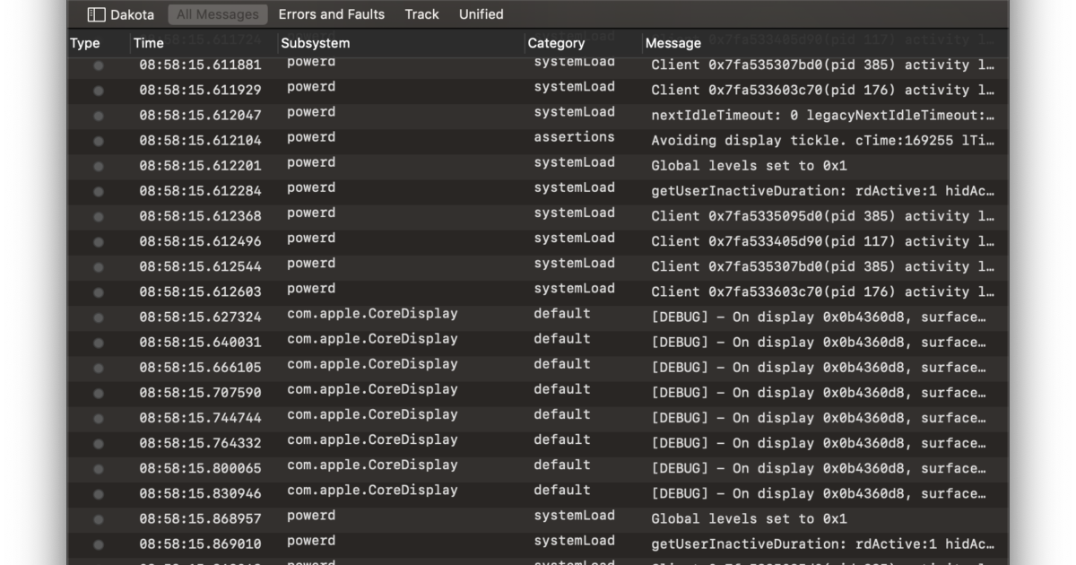1076x565 pixels.
Task: Click the All Messages filter
Action: click(217, 13)
